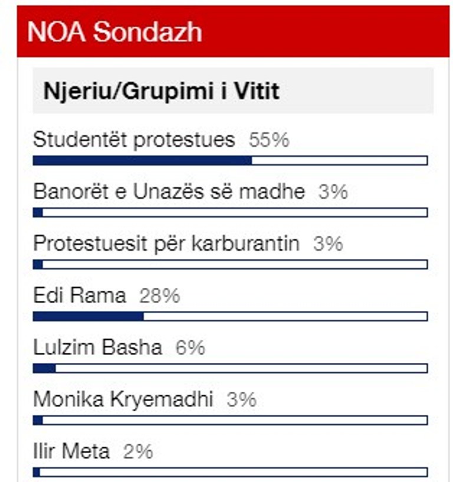Select the Banorët e Unazës së madhe label

(x=169, y=192)
